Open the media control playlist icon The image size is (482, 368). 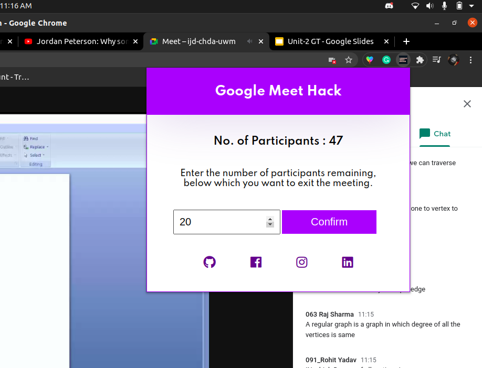(436, 60)
